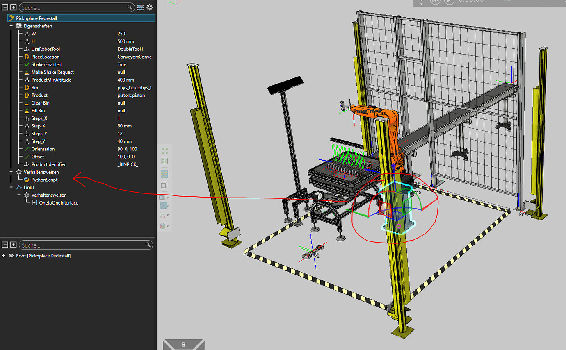The height and width of the screenshot is (350, 566).
Task: Click the Make Shake Request button property
Action: pyautogui.click(x=52, y=72)
